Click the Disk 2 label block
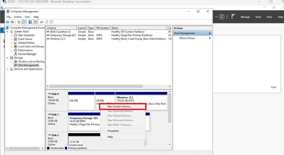The height and width of the screenshot is (155, 284). (x=57, y=140)
